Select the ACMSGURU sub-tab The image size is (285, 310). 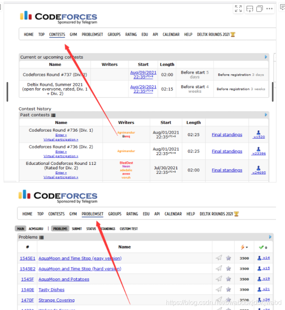(36, 229)
